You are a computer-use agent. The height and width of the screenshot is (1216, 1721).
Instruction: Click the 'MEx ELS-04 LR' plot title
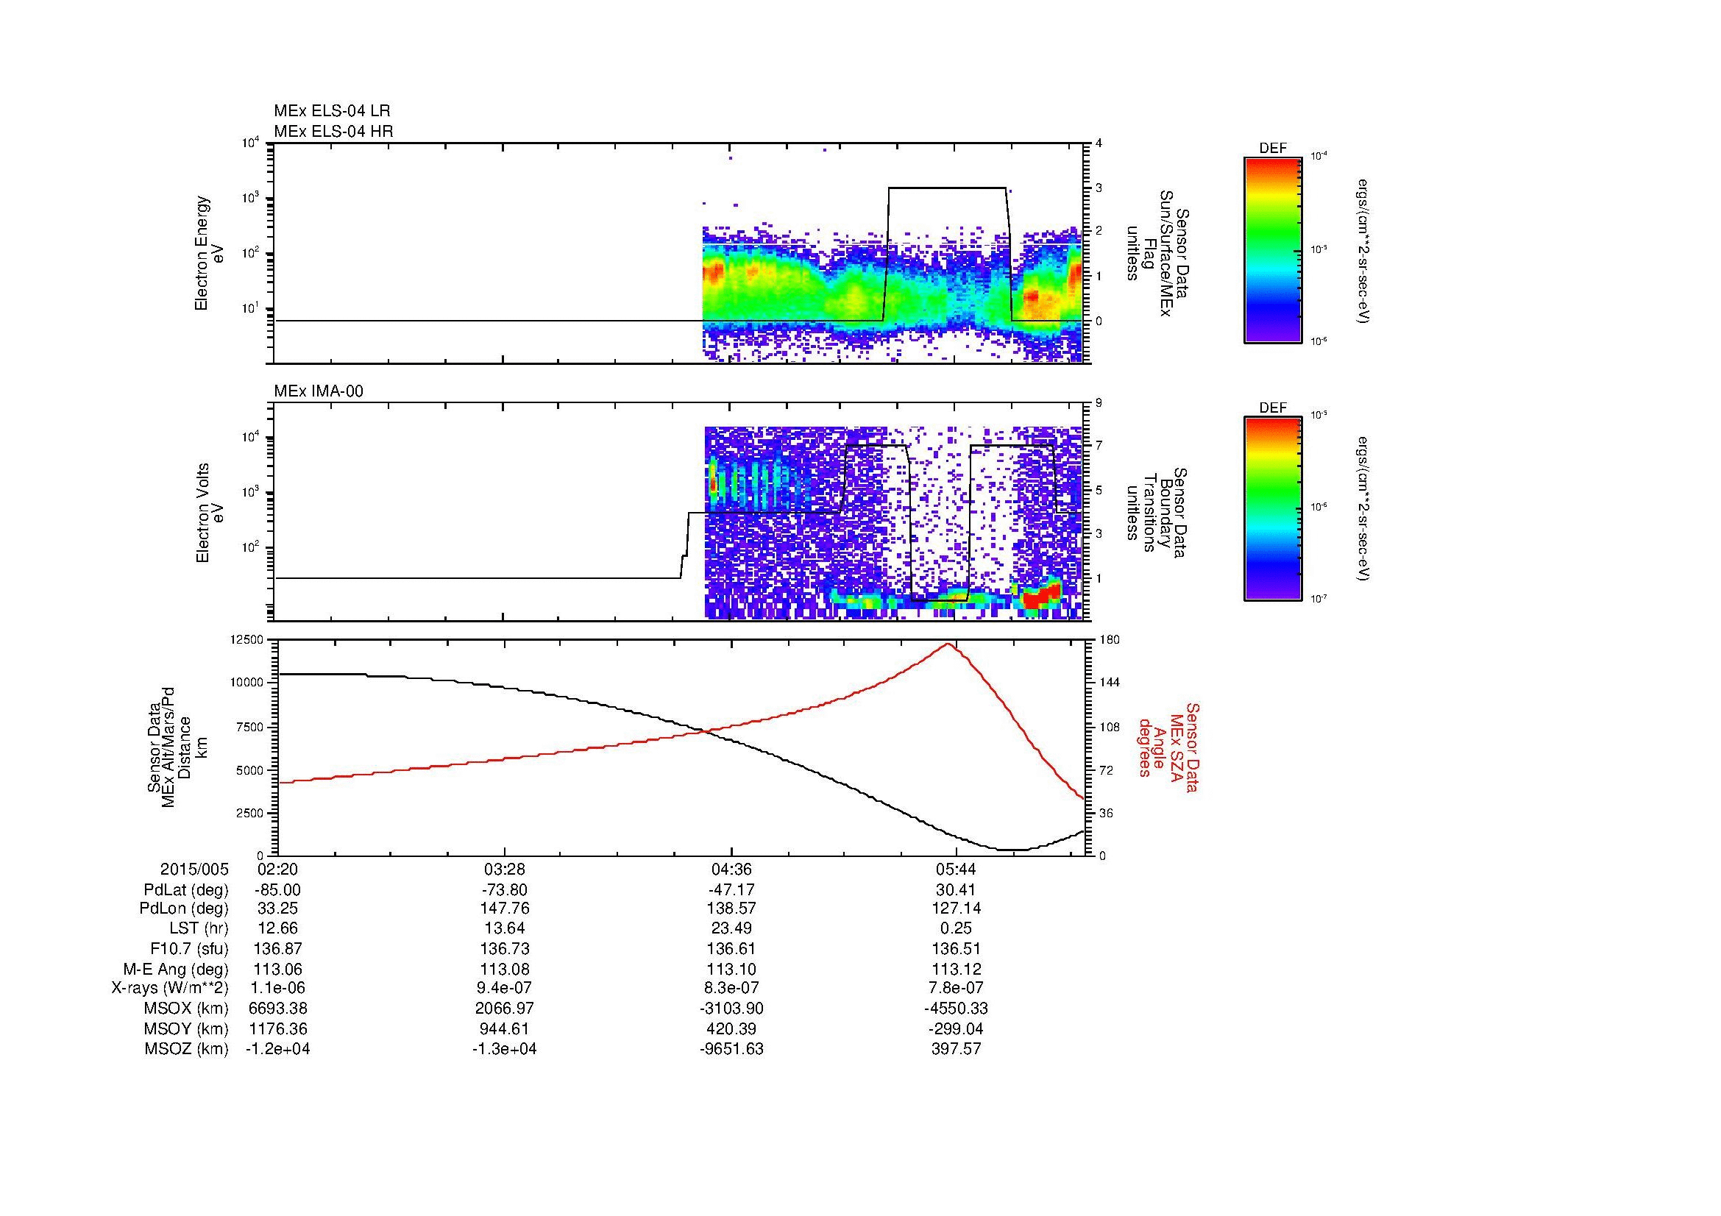point(332,111)
